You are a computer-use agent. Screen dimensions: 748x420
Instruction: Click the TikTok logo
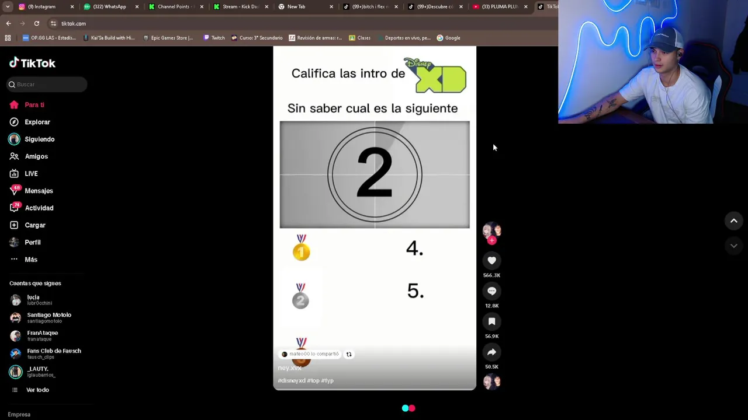coord(32,63)
